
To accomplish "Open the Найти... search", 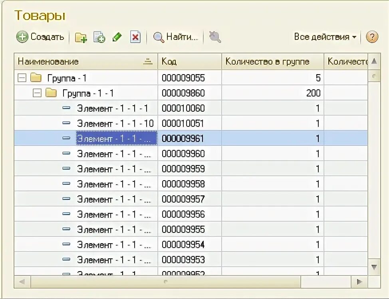I will (x=176, y=37).
